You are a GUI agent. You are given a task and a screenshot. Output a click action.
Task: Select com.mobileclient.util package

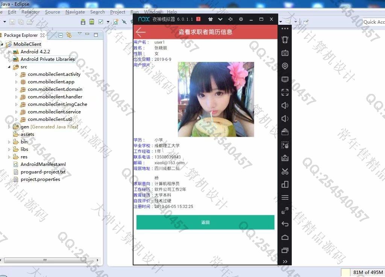50,119
